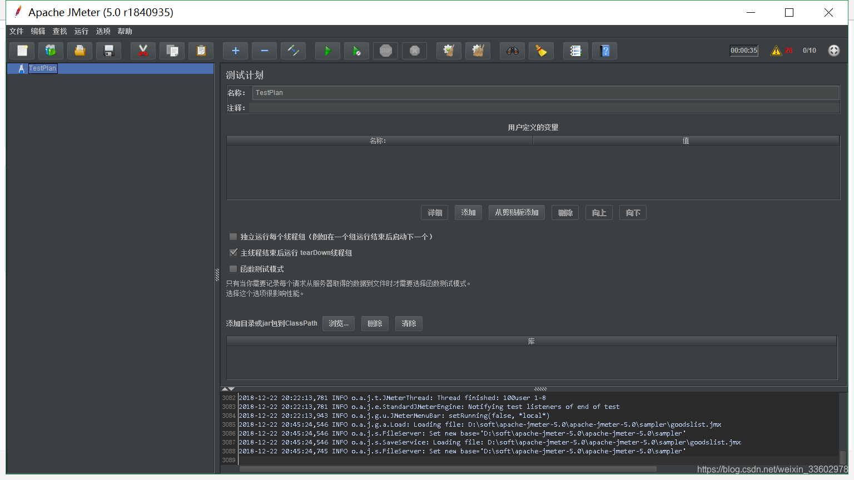Open the Templates icon in toolbar
This screenshot has width=854, height=480.
click(51, 51)
